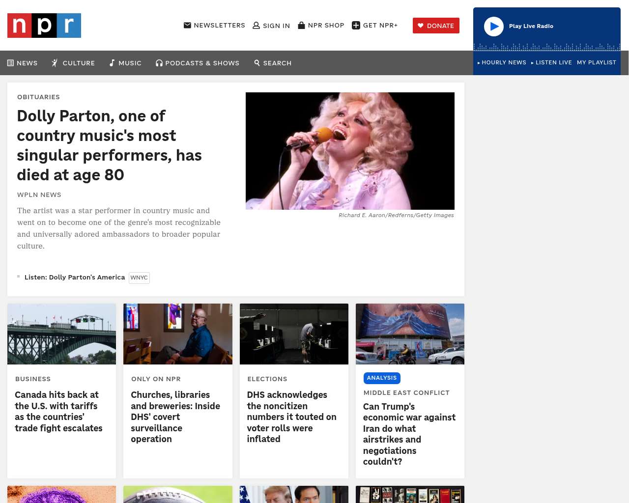The image size is (629, 503).
Task: Read the Dolly Parton obituary headline
Action: (x=110, y=145)
